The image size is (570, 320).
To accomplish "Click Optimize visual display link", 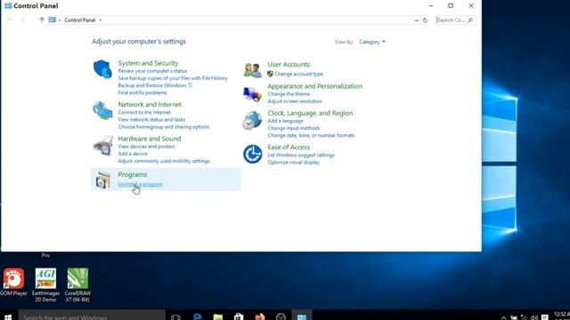I will click(x=293, y=162).
